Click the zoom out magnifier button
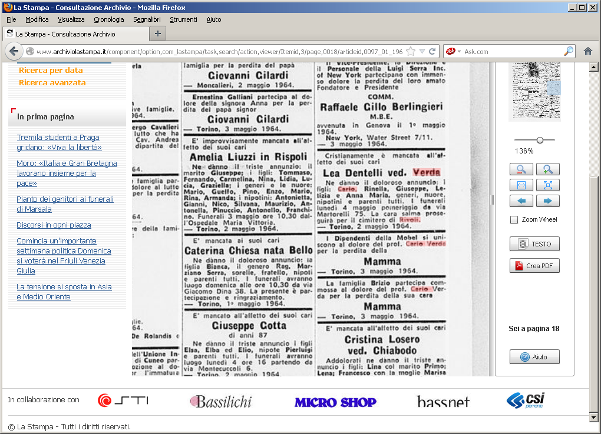 click(521, 169)
